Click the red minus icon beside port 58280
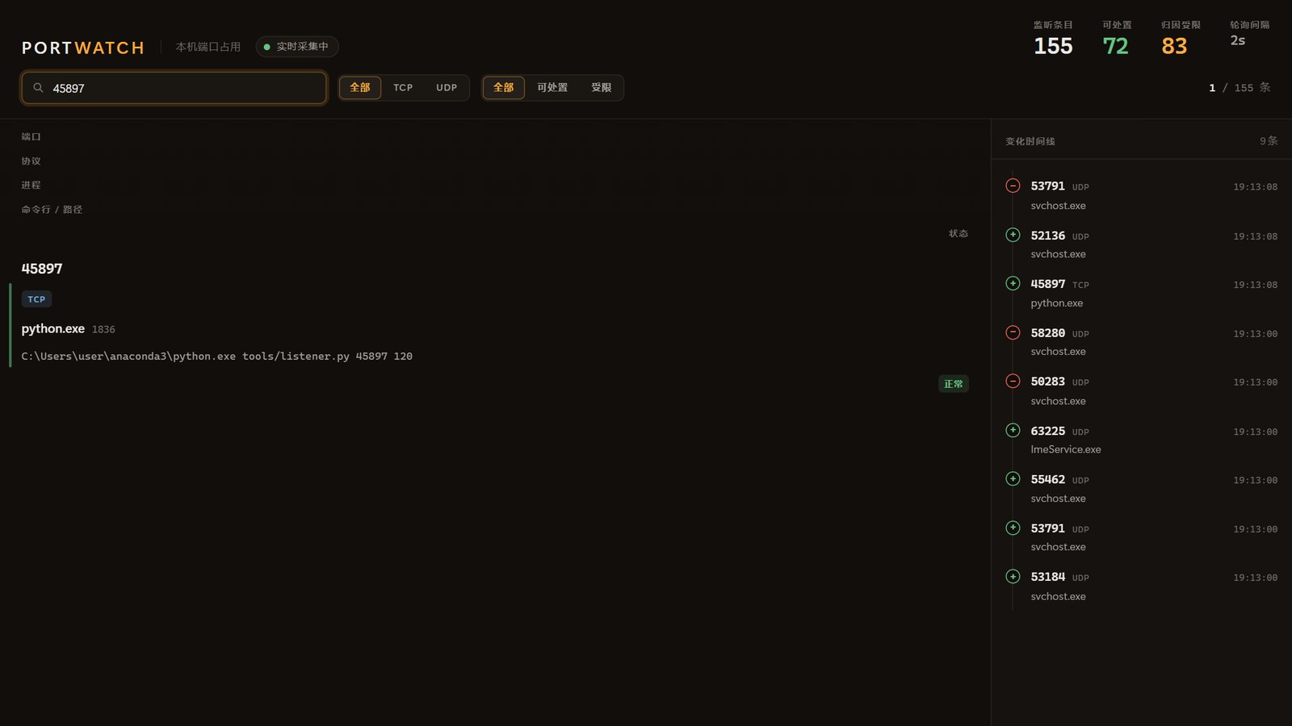Viewport: 1292px width, 726px height. coord(1013,332)
